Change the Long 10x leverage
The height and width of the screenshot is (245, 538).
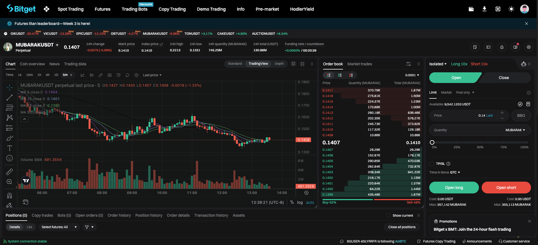click(x=459, y=64)
